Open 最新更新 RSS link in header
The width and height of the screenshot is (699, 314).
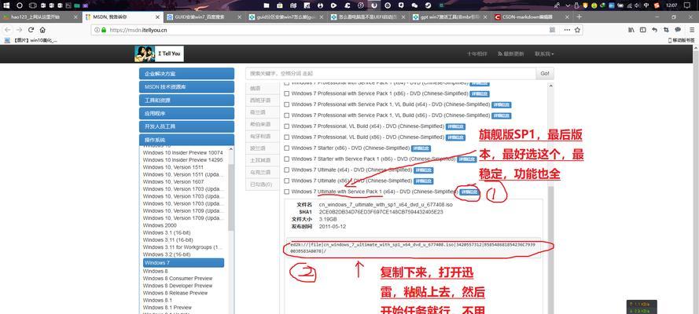click(511, 54)
